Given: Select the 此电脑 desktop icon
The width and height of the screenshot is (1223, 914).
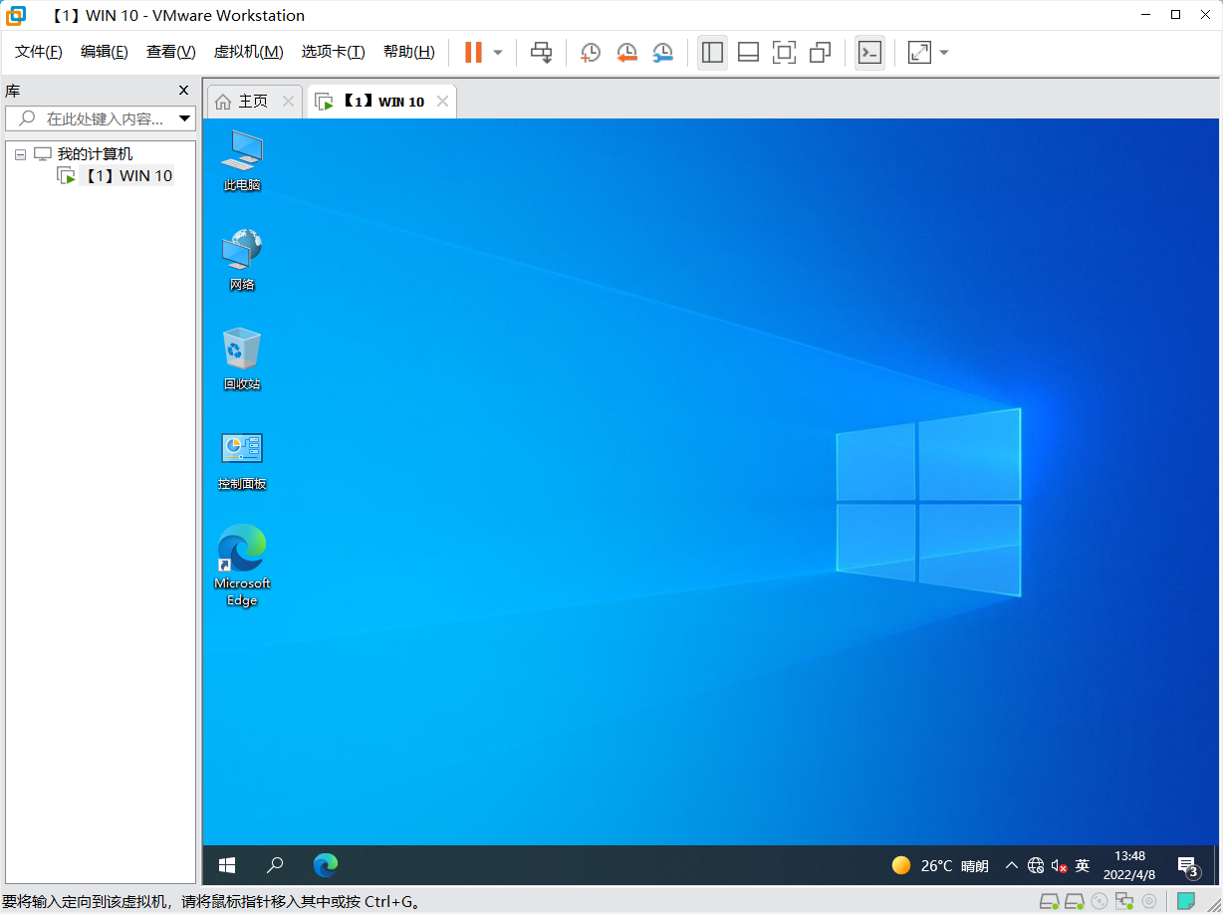Looking at the screenshot, I should (242, 160).
